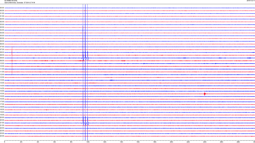
Task: Select the 21:00 hour label
Action: [x=2, y=123]
